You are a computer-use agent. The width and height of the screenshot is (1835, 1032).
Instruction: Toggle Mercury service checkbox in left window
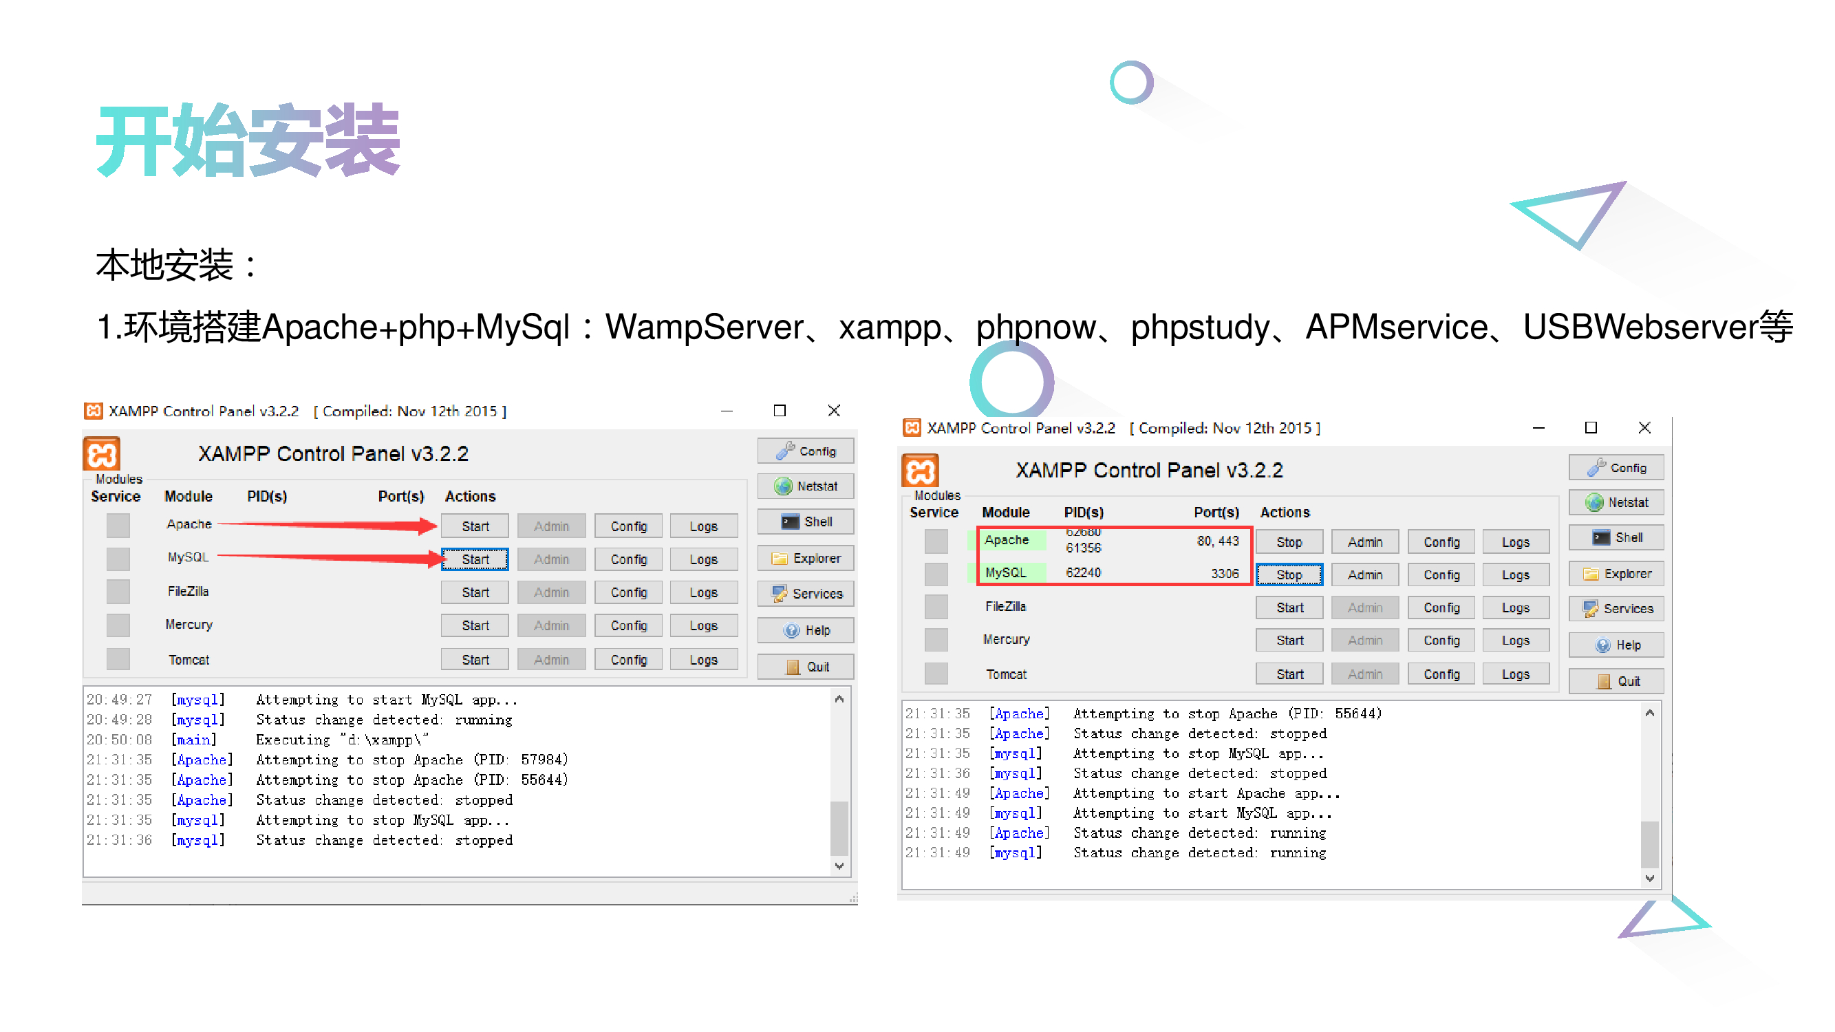pos(118,625)
